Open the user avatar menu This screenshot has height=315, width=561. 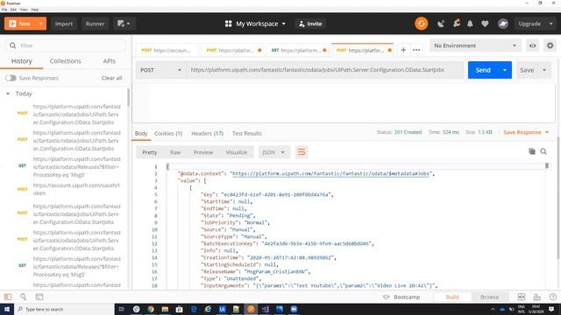(x=502, y=24)
